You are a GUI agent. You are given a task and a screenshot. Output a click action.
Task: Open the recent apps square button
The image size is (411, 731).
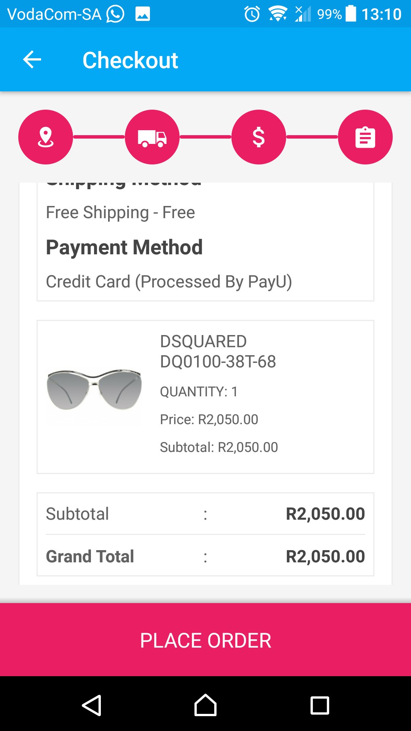point(320,705)
